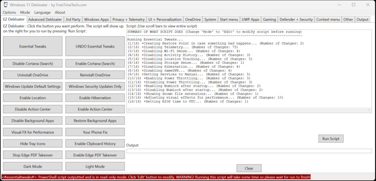
Task: Click Enable Cortana (Search)
Action: [95, 63]
